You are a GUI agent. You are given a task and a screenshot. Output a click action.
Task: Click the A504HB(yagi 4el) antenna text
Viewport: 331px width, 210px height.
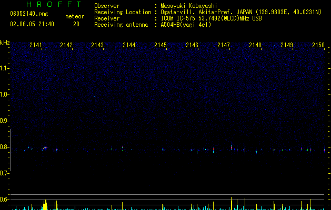tap(186, 25)
